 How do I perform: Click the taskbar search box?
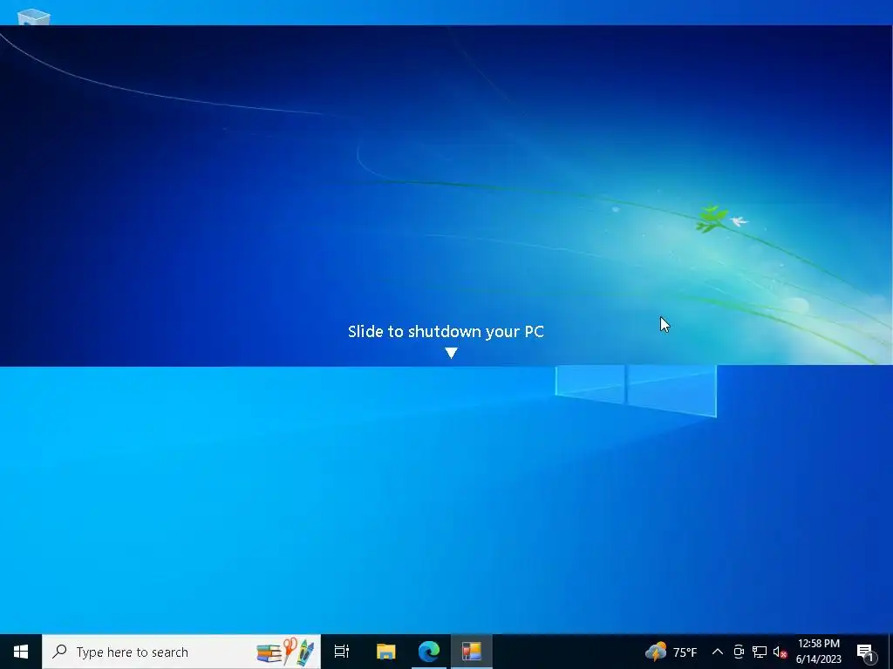[181, 652]
